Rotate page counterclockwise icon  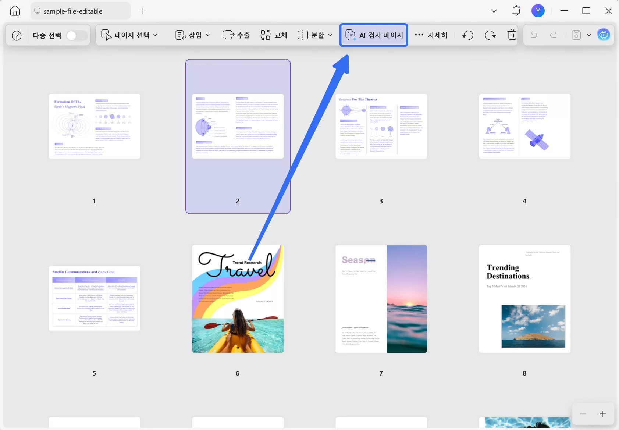pyautogui.click(x=468, y=35)
